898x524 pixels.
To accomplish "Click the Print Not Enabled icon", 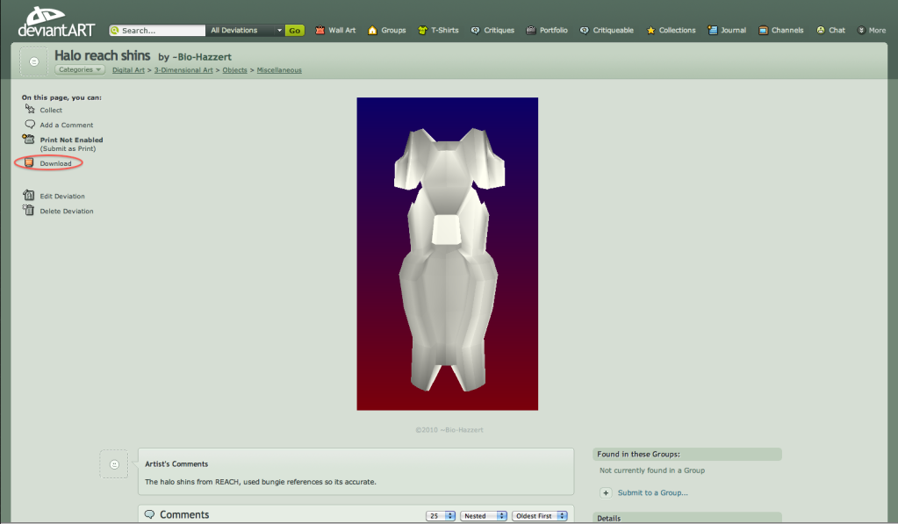I will pyautogui.click(x=28, y=139).
